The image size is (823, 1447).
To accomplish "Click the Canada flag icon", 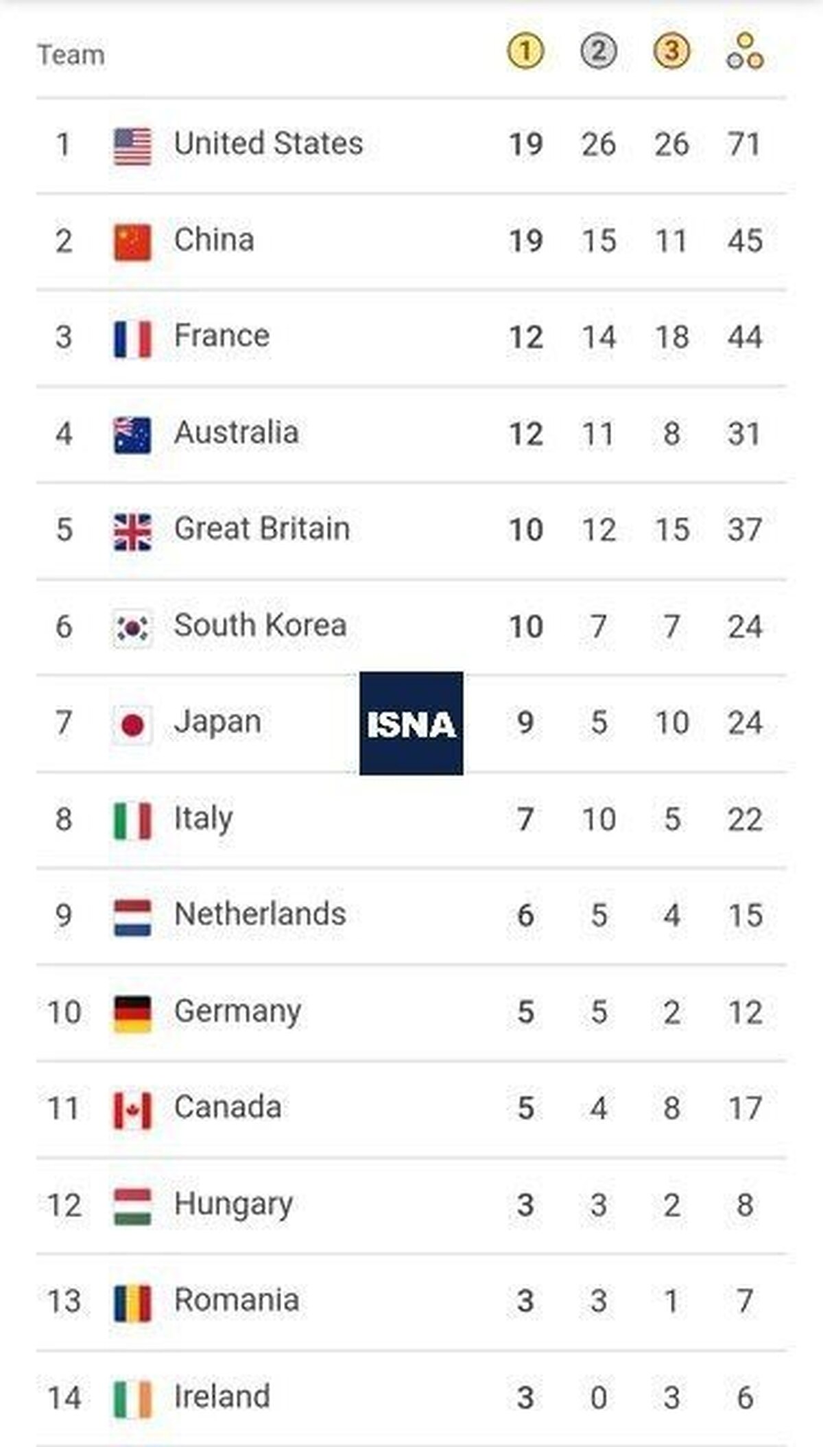I will (x=132, y=1110).
